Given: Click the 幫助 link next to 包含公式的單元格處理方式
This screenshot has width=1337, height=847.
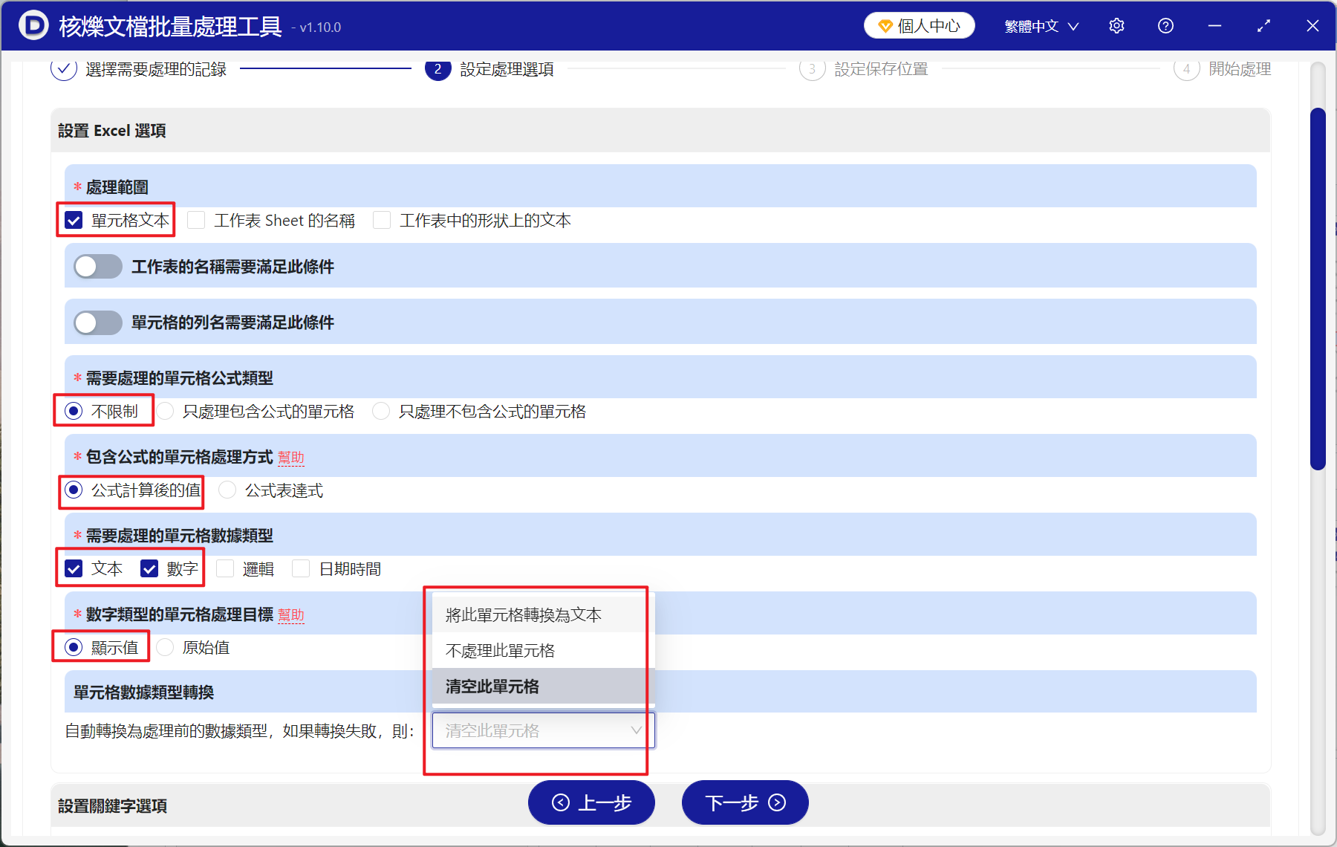Looking at the screenshot, I should [x=291, y=458].
